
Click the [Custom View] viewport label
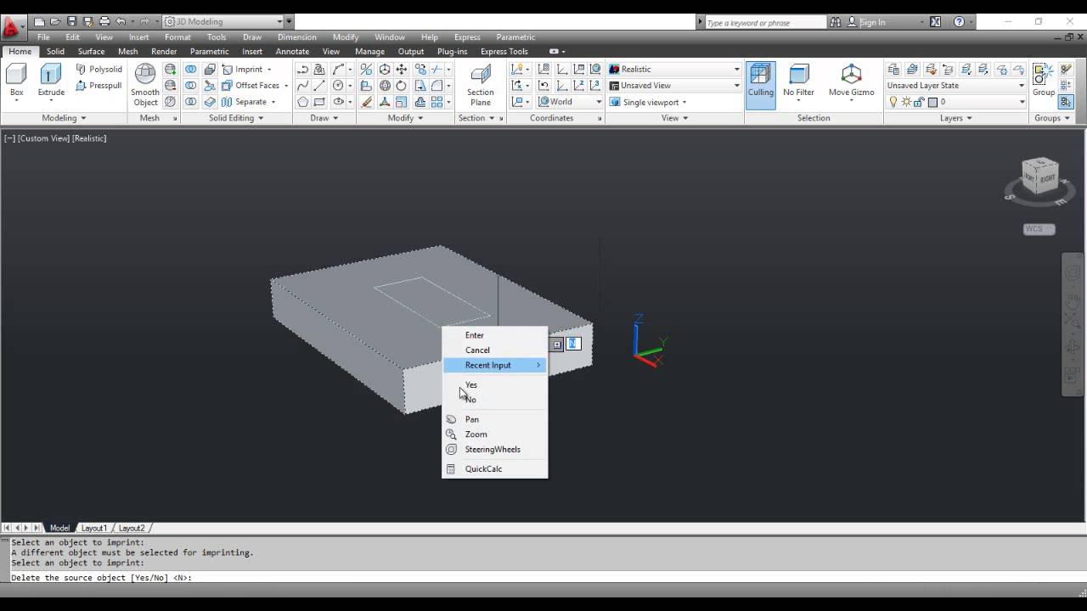43,137
